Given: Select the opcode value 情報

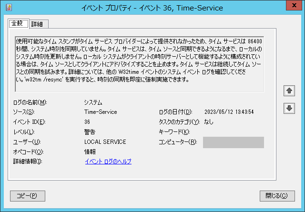Looking at the screenshot, I should tap(90, 151).
